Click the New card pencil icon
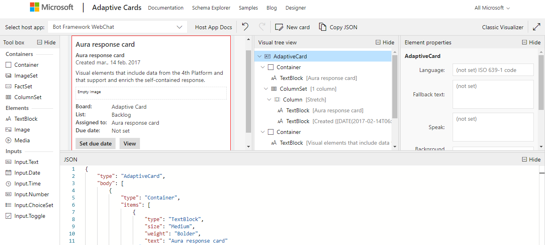Viewport: 545px width, 245px height. [x=279, y=27]
